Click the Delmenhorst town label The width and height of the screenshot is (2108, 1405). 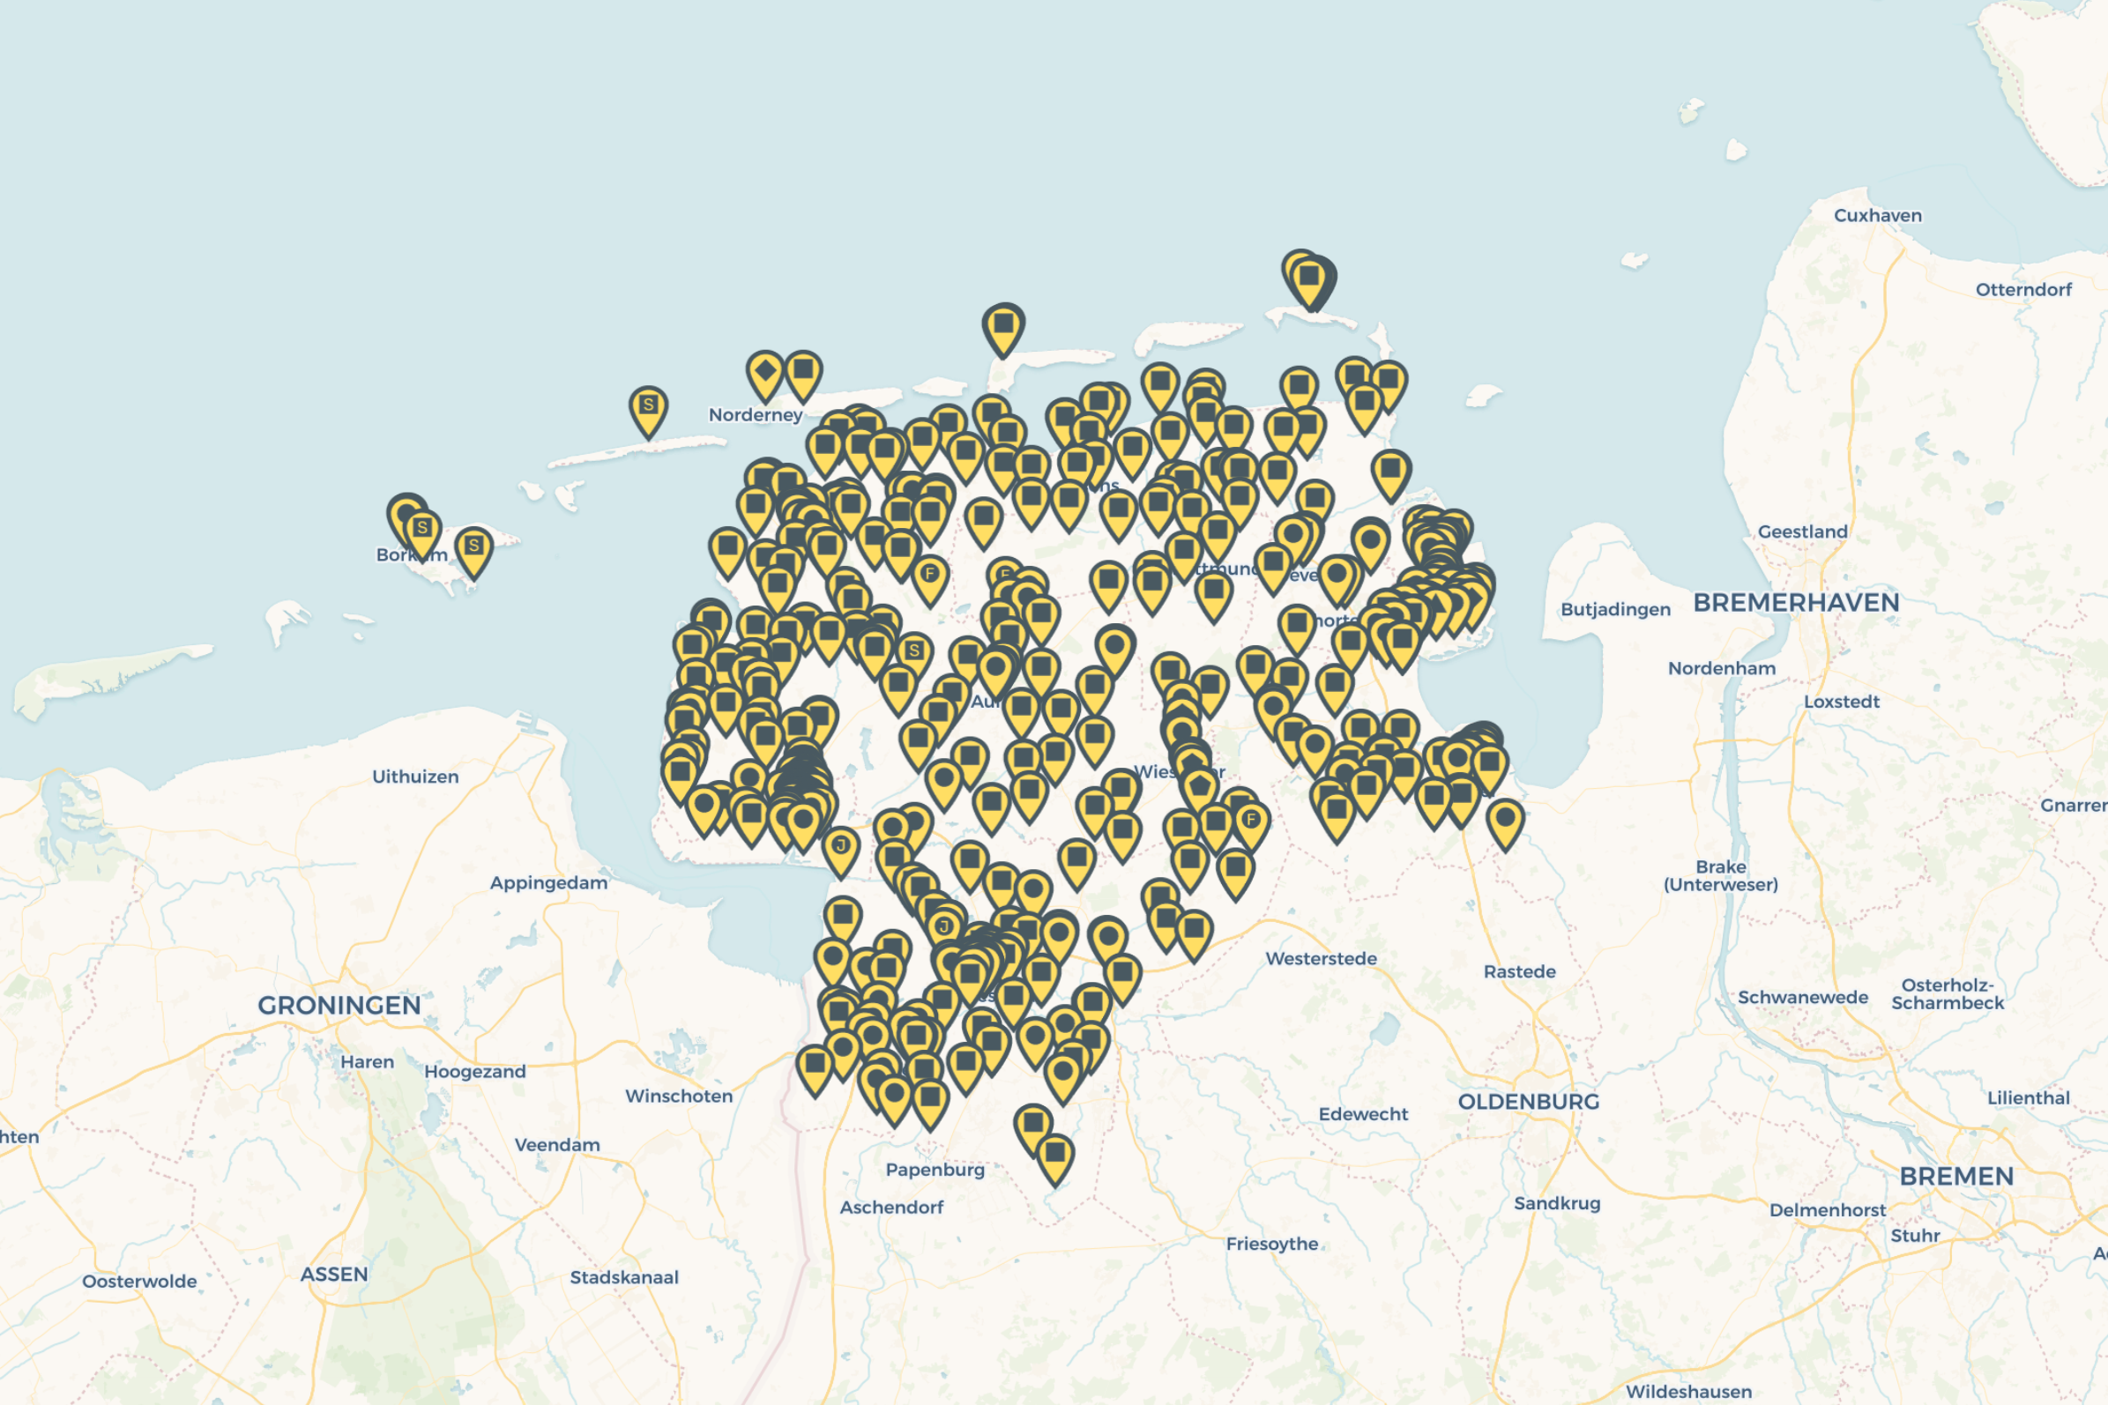1828,1210
